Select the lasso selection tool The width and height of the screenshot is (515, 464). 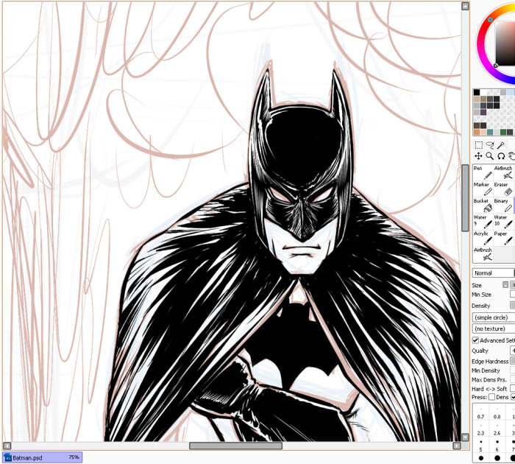[489, 145]
